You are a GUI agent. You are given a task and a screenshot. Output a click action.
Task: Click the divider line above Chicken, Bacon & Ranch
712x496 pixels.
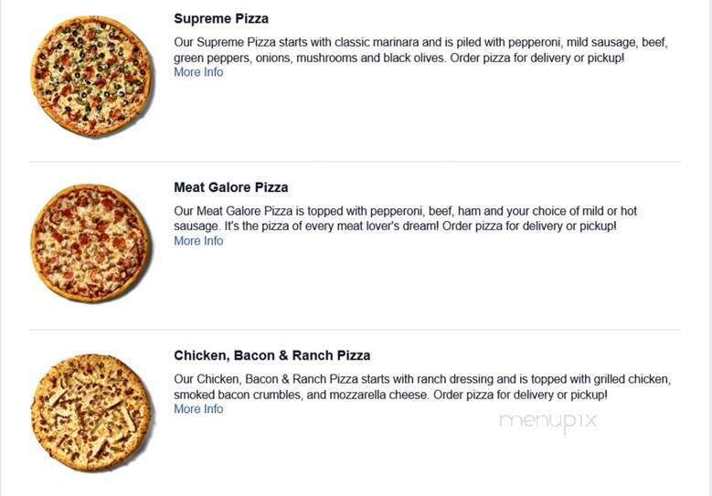[355, 330]
